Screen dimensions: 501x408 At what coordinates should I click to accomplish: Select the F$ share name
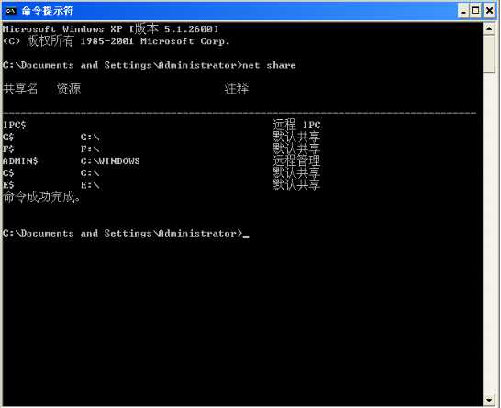coord(8,149)
